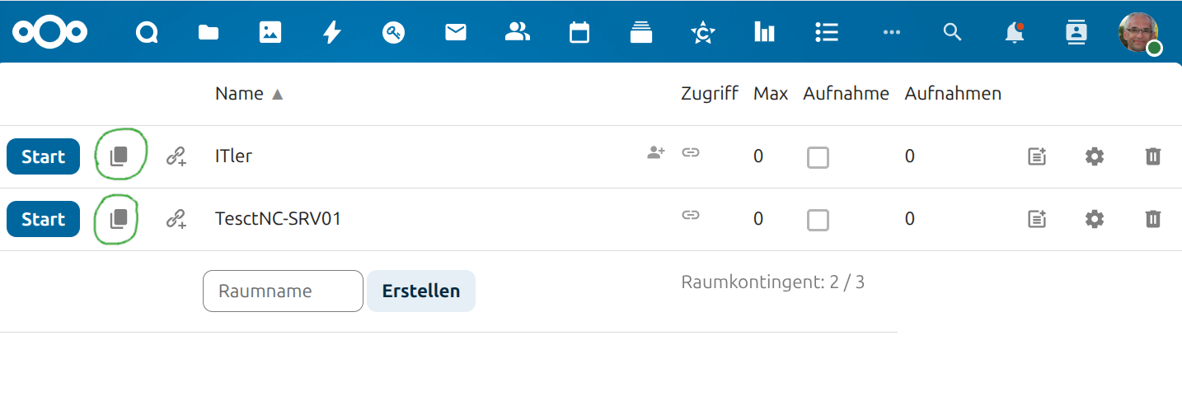Delete the TesctNC-SRV01 room
This screenshot has height=396, width=1182.
click(x=1152, y=219)
